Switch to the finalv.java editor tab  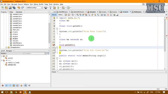tap(138, 12)
